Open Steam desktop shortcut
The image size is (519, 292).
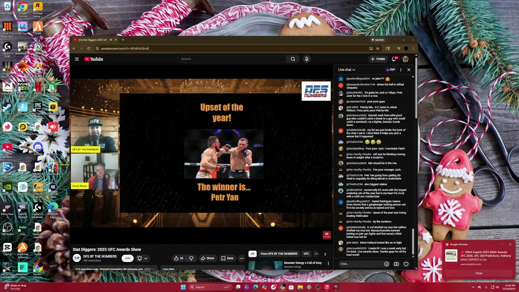(7, 108)
